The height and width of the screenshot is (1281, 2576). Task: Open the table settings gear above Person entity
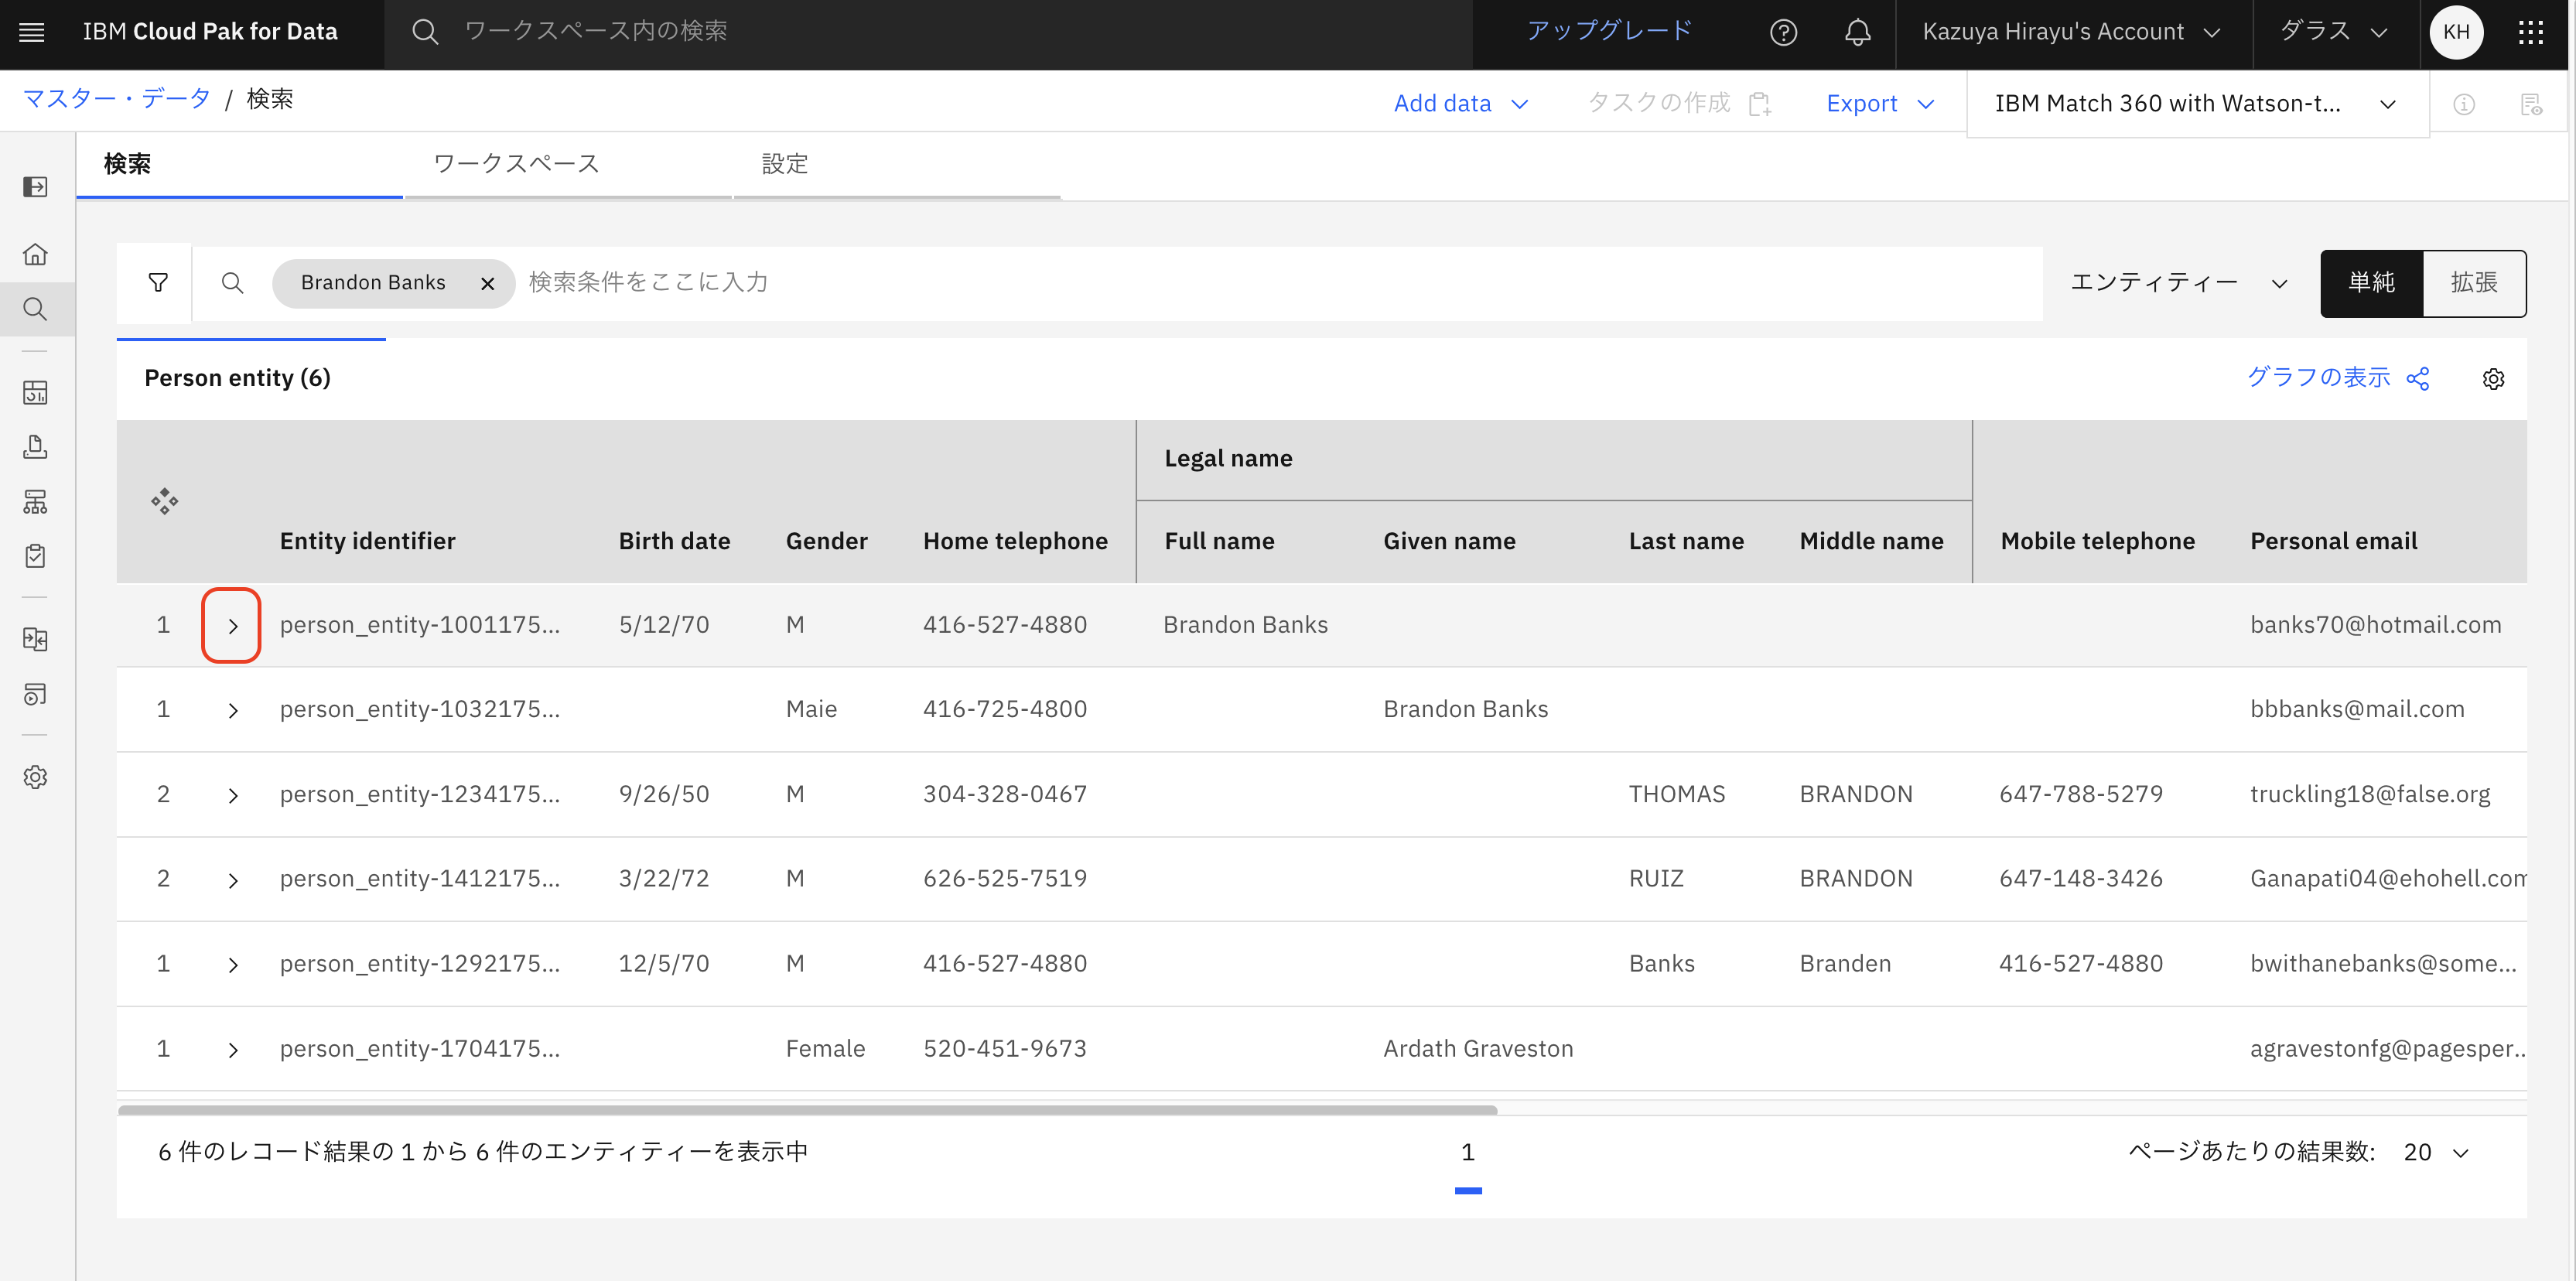[2493, 379]
